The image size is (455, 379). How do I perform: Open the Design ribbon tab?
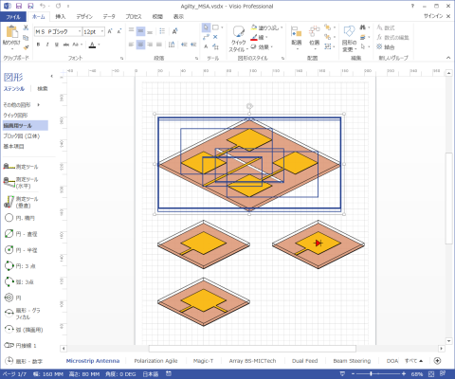[x=84, y=16]
